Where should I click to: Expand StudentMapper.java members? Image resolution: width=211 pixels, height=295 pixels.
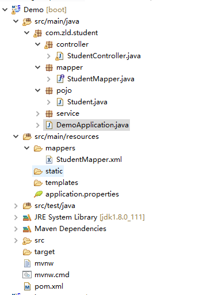coord(49,79)
